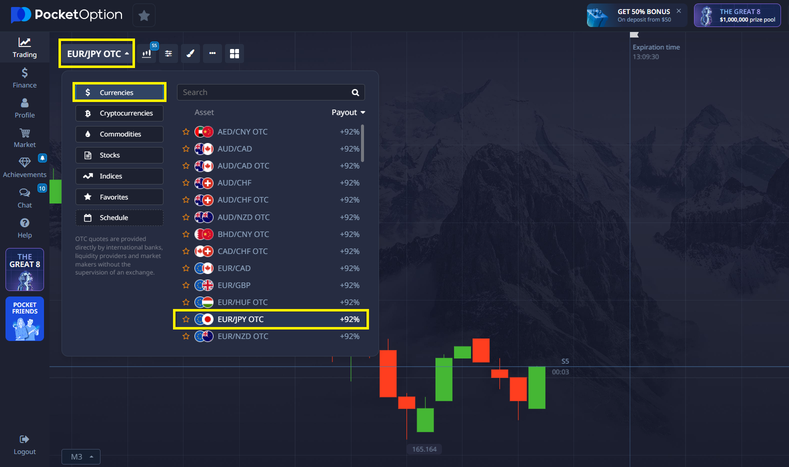Screen dimensions: 789x467
Task: Toggle favorite star for AUD/CAD OTC
Action: coord(186,166)
